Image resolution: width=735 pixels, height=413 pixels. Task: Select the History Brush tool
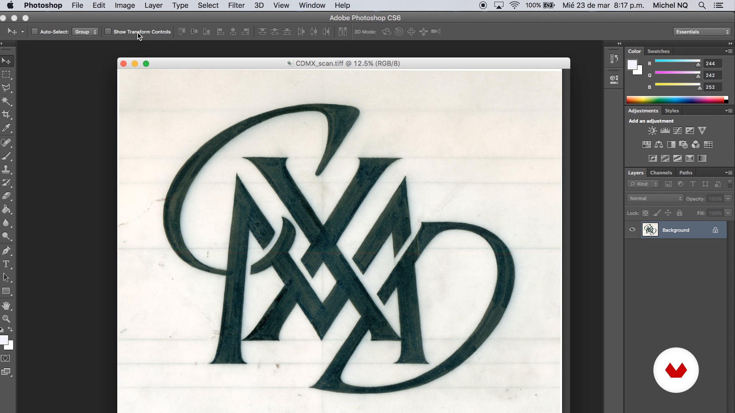coord(6,183)
